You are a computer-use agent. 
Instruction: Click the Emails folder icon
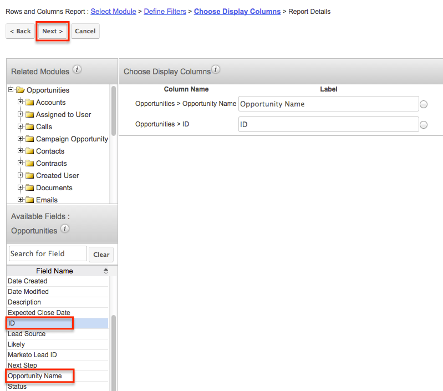tap(30, 200)
